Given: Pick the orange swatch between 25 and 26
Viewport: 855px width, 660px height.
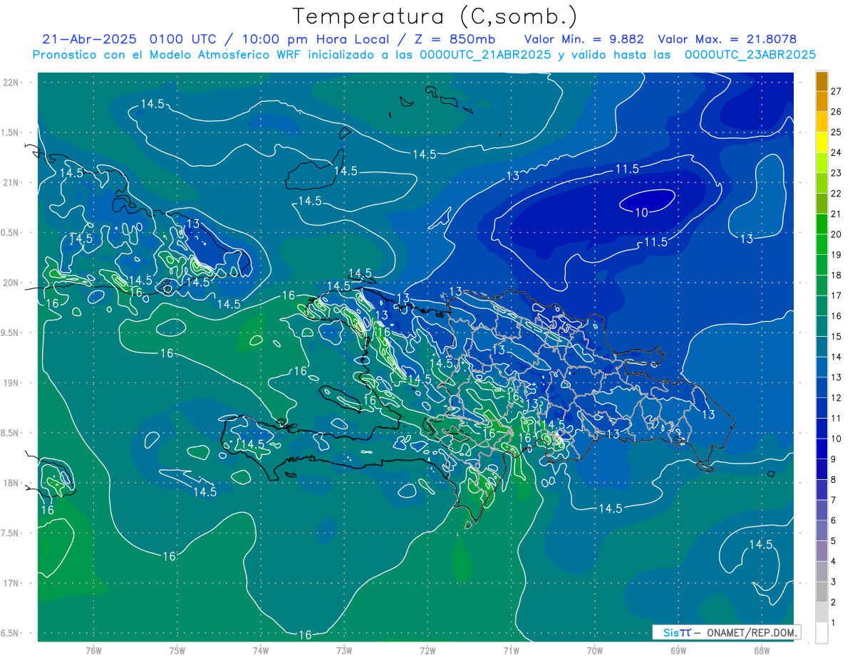Looking at the screenshot, I should coord(822,121).
